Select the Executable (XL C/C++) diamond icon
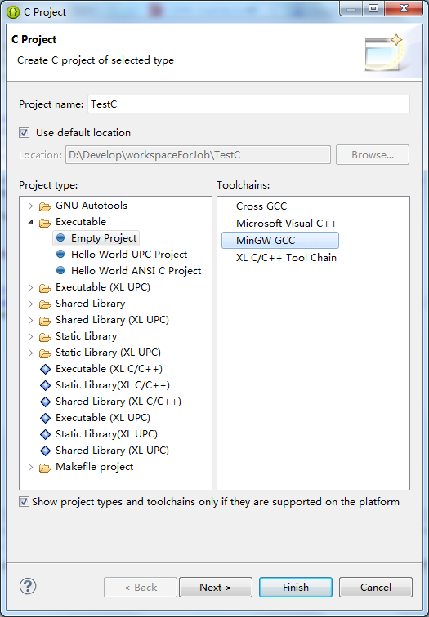Screen dimensions: 429x617 coord(45,369)
